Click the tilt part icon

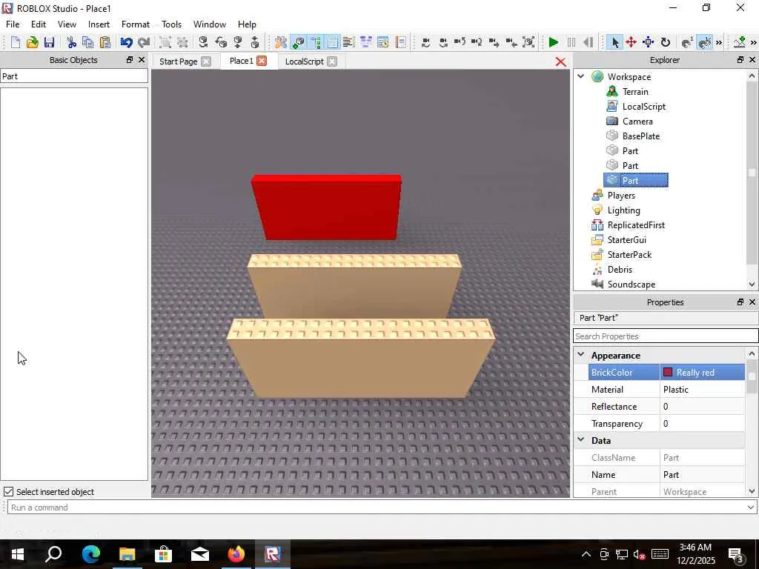point(221,42)
